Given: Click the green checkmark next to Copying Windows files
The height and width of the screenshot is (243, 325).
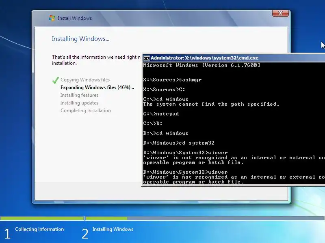Looking at the screenshot, I should (x=56, y=80).
